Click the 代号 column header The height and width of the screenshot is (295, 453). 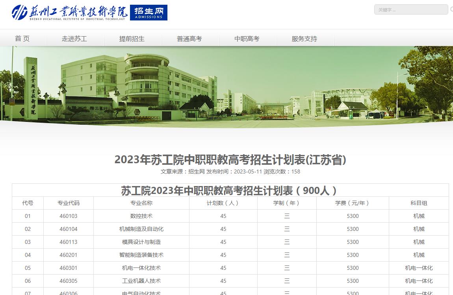click(28, 203)
